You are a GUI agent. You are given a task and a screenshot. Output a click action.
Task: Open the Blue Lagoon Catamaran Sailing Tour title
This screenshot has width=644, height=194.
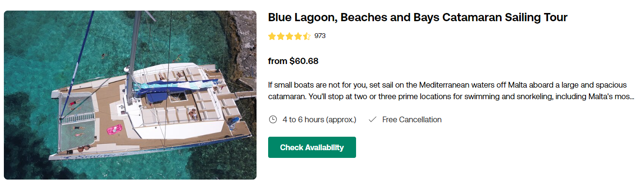pos(417,18)
